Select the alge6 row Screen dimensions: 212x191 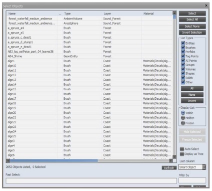[89, 155]
